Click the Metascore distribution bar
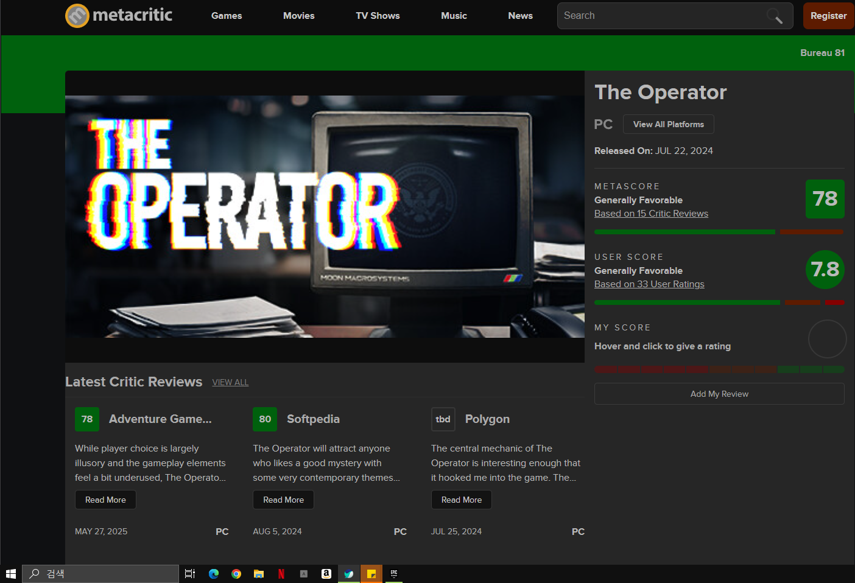Image resolution: width=855 pixels, height=583 pixels. coord(719,232)
